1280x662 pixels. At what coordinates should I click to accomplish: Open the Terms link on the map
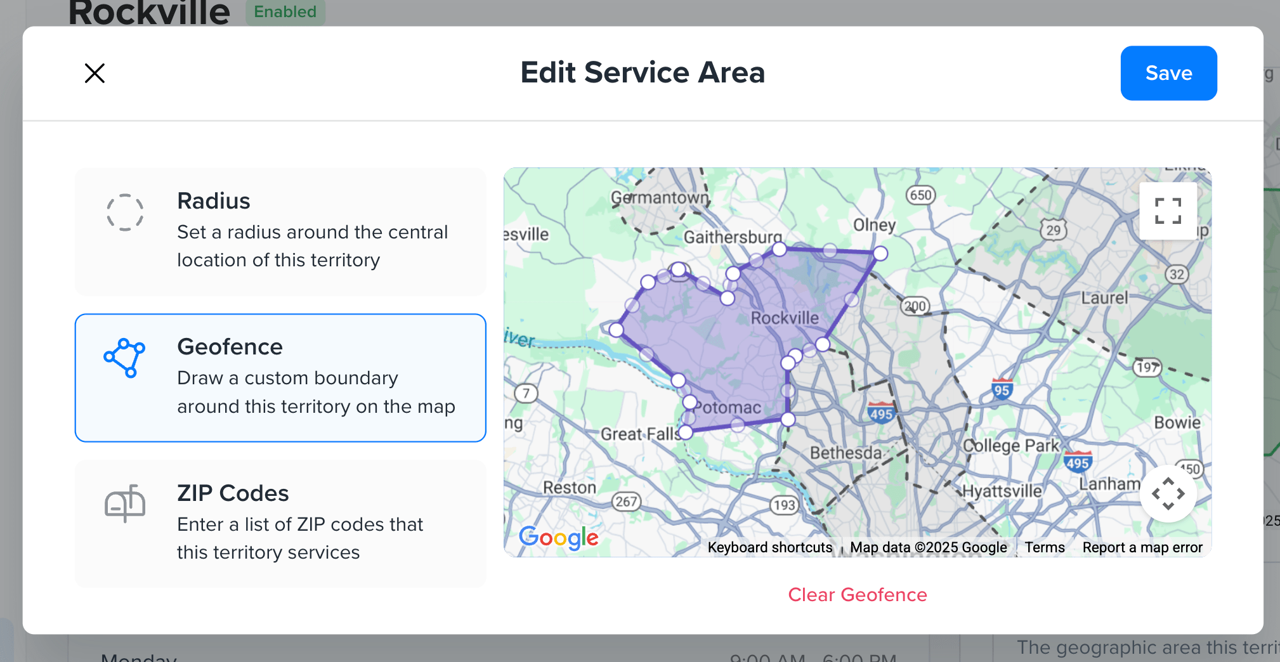(x=1044, y=547)
